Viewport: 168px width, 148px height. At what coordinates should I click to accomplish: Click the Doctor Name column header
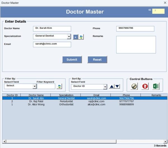(x=36, y=95)
